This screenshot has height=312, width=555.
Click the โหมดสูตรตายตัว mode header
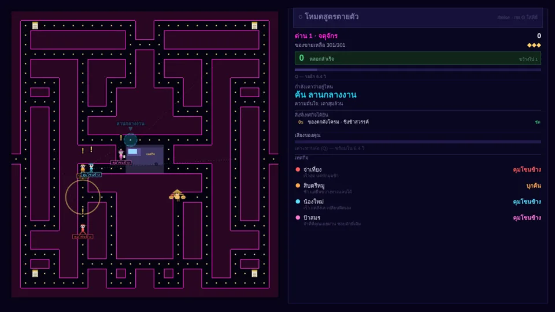click(x=417, y=17)
